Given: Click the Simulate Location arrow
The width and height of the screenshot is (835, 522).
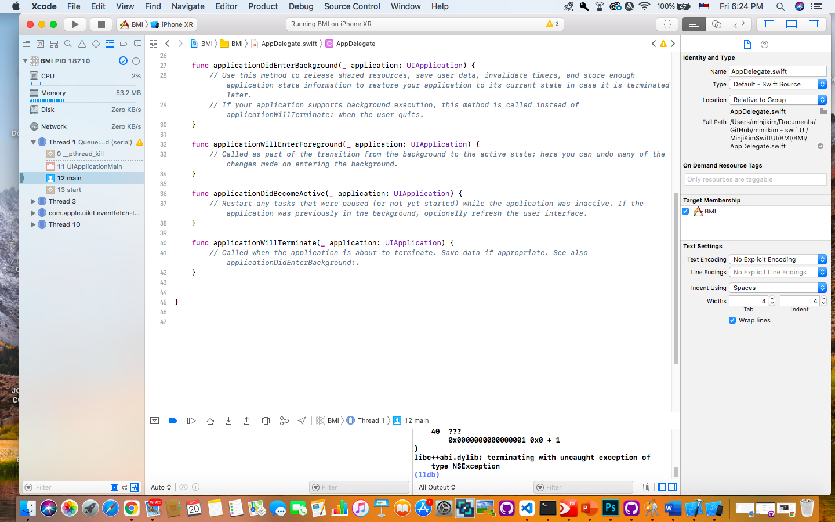Looking at the screenshot, I should point(302,420).
